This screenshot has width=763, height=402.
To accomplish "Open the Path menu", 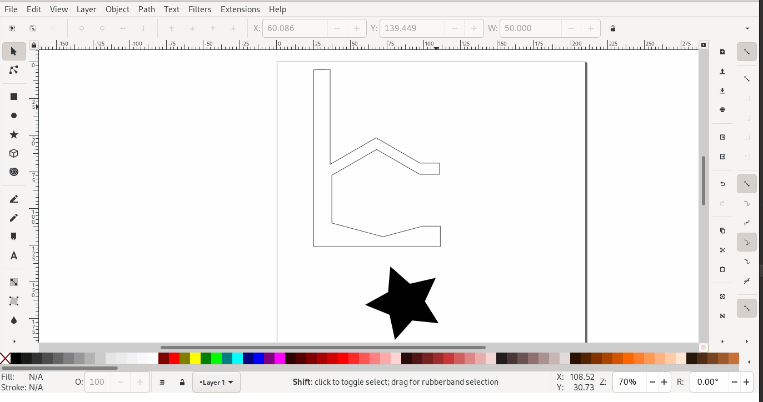I will pyautogui.click(x=147, y=9).
